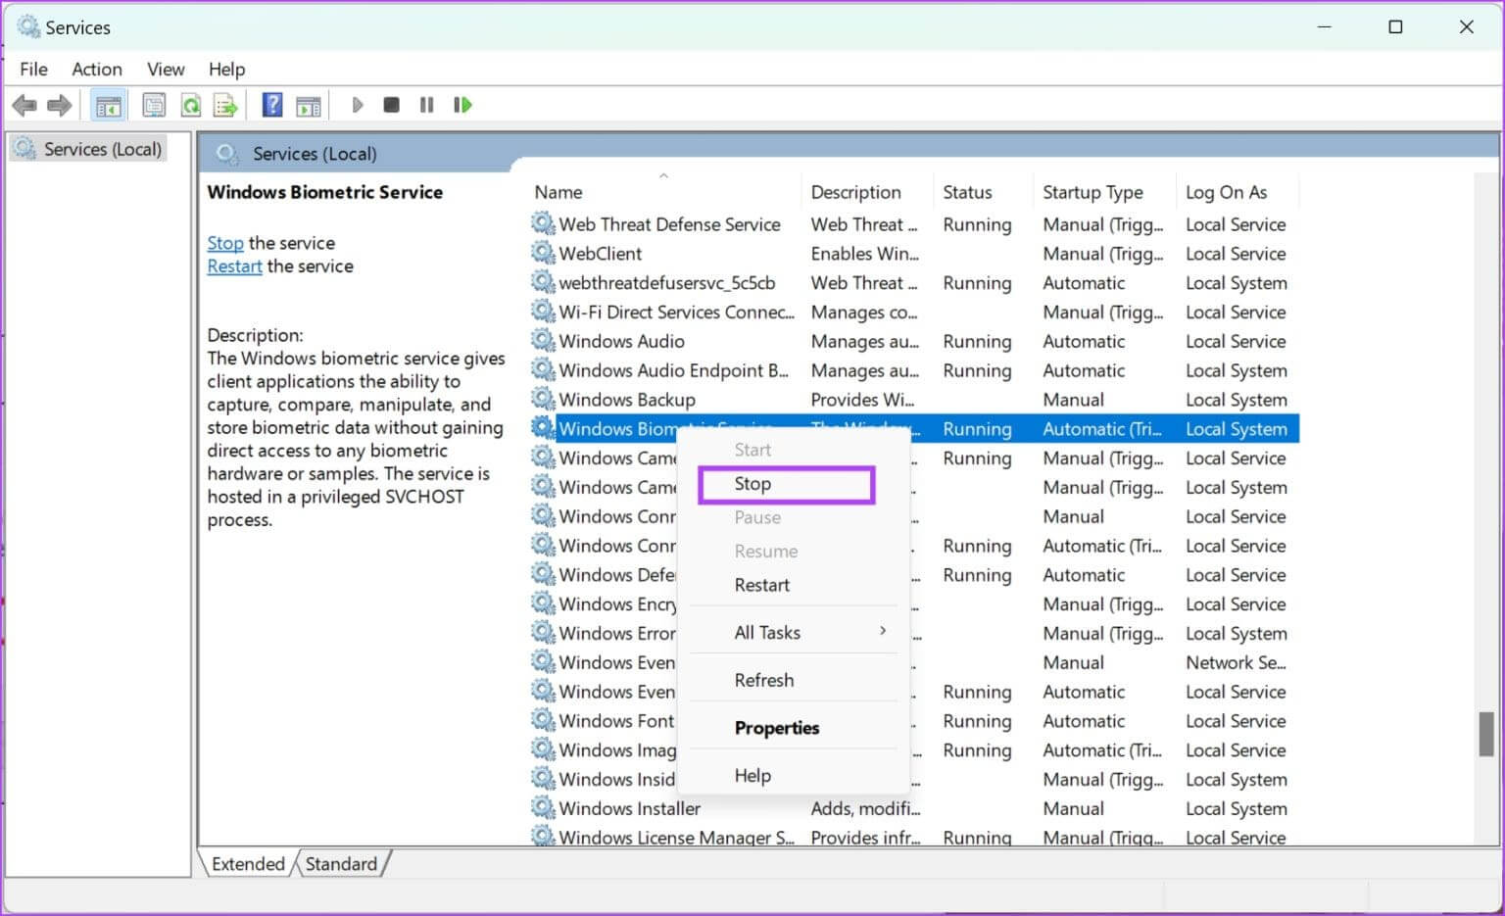
Task: Click the Export List toolbar icon
Action: [226, 105]
